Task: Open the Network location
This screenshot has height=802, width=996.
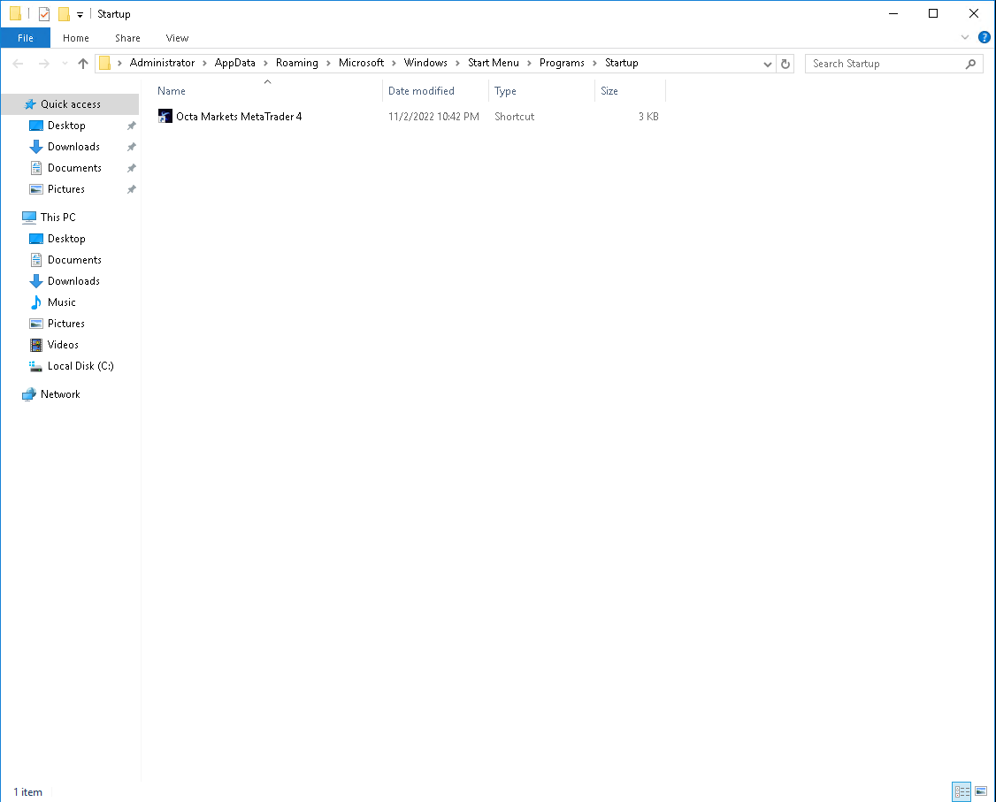Action: [x=60, y=394]
